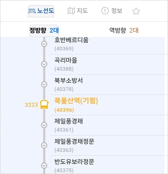Tap the folded map icon beside 지도

pyautogui.click(x=71, y=11)
